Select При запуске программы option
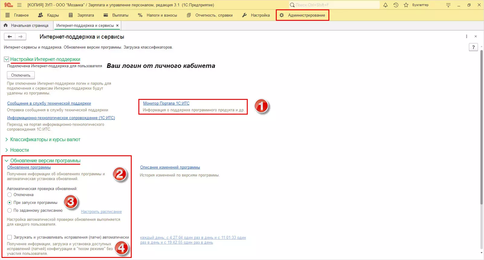 click(x=10, y=203)
